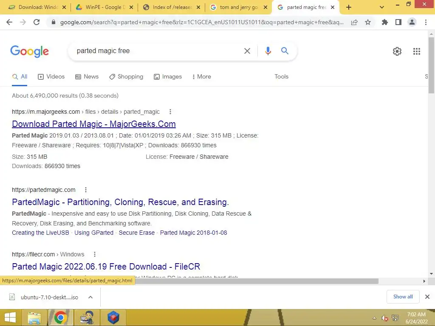Open Google quick settings gear
Image resolution: width=435 pixels, height=326 pixels.
pyautogui.click(x=397, y=51)
